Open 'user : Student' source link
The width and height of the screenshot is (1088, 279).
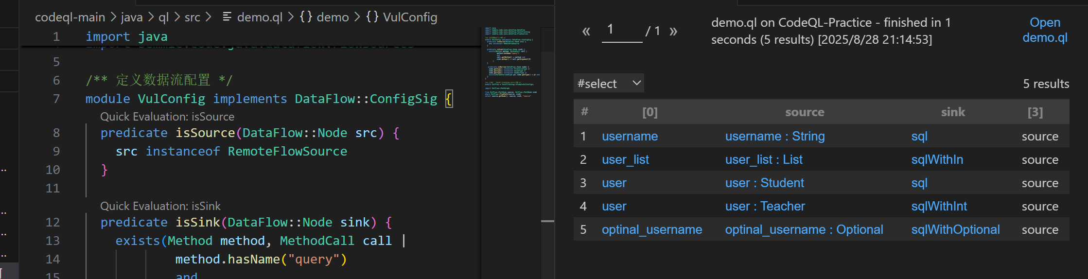(x=765, y=183)
